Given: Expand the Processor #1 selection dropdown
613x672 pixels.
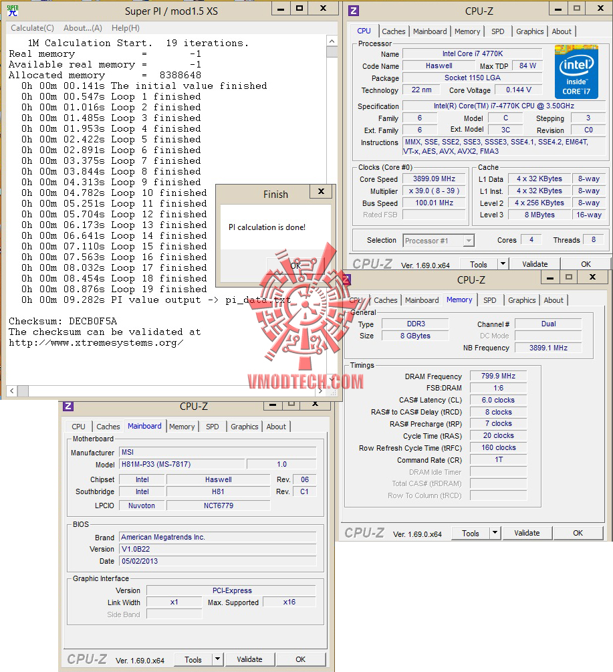Looking at the screenshot, I should [469, 241].
